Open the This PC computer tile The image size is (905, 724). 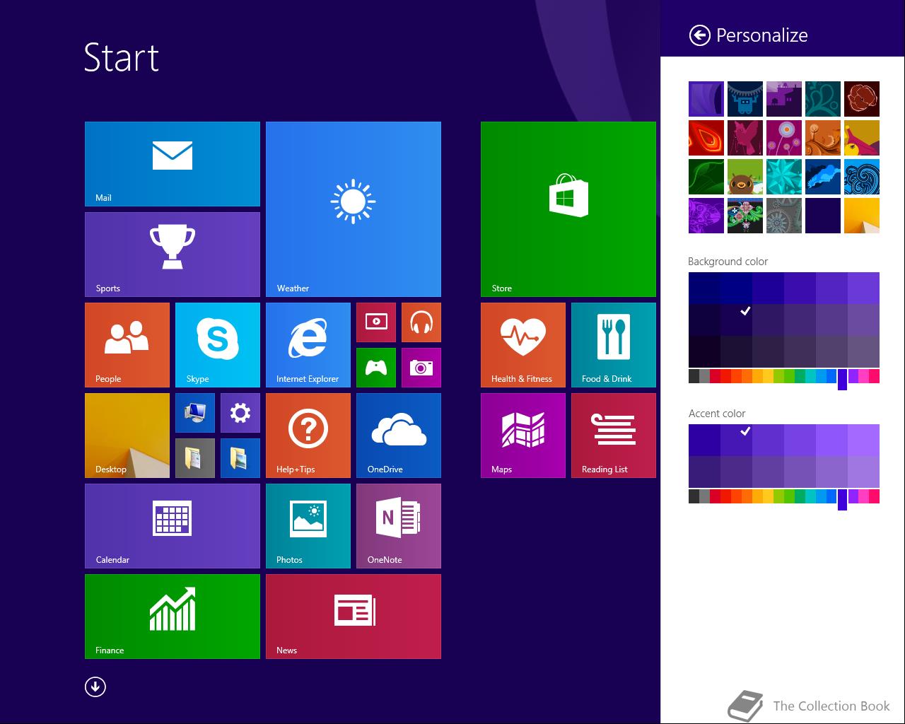click(195, 413)
